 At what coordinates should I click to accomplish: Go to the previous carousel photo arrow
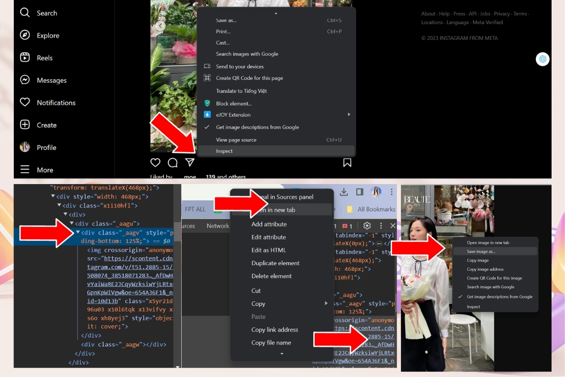(160, 26)
